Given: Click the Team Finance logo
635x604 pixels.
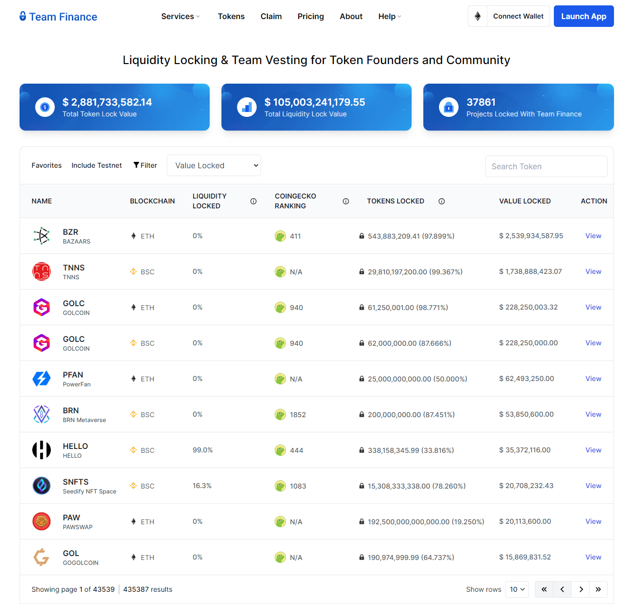Looking at the screenshot, I should [x=57, y=16].
